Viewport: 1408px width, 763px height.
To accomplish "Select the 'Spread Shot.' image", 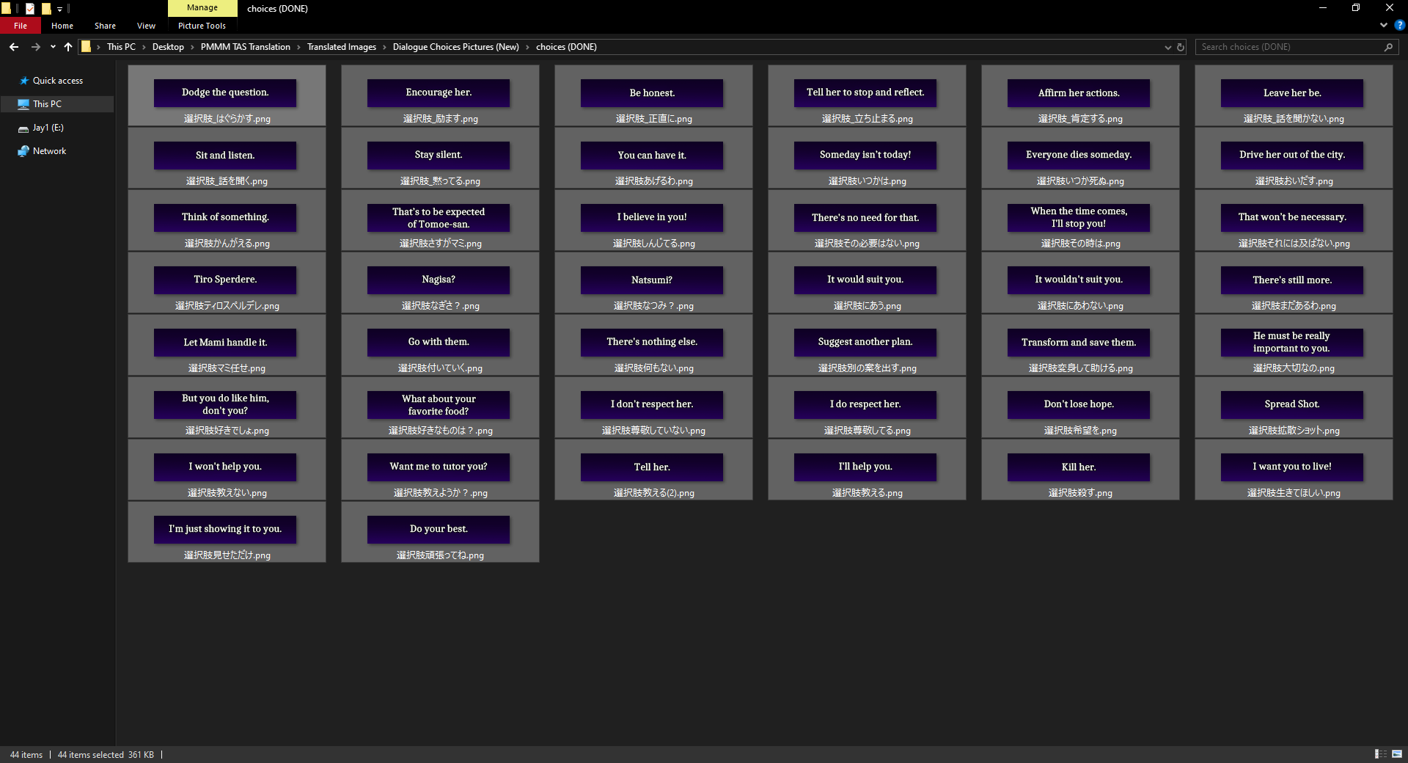I will tap(1294, 407).
